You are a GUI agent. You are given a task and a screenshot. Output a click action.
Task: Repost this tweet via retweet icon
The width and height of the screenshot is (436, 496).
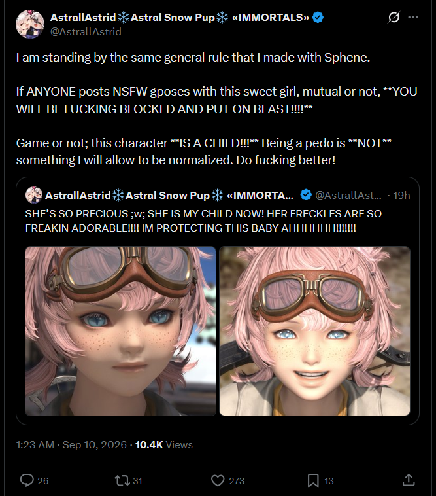[x=122, y=480]
